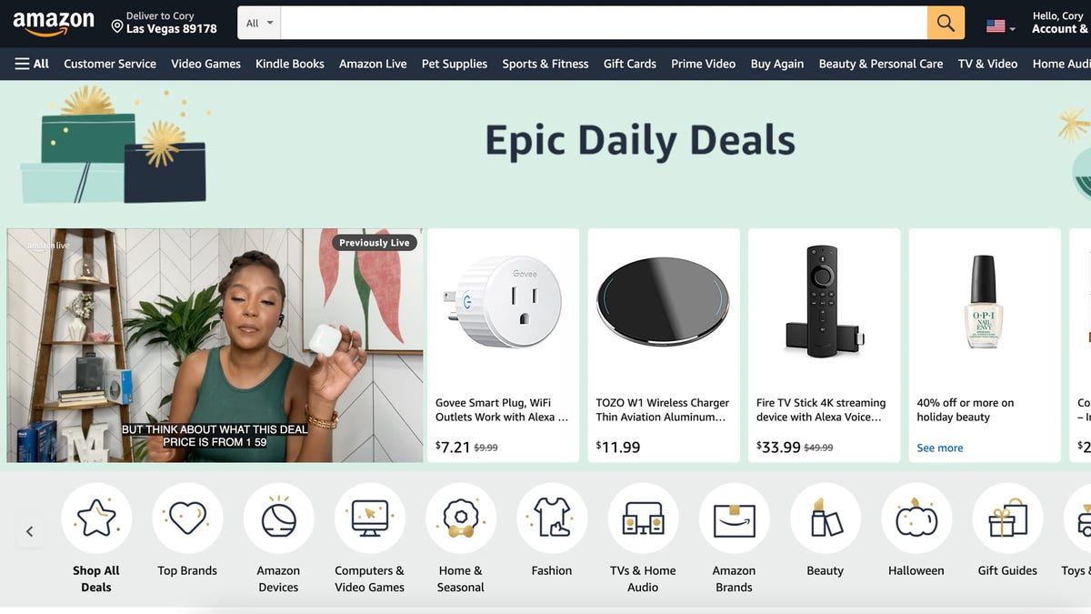
Task: Click the orange search magnifier button
Action: tap(946, 23)
